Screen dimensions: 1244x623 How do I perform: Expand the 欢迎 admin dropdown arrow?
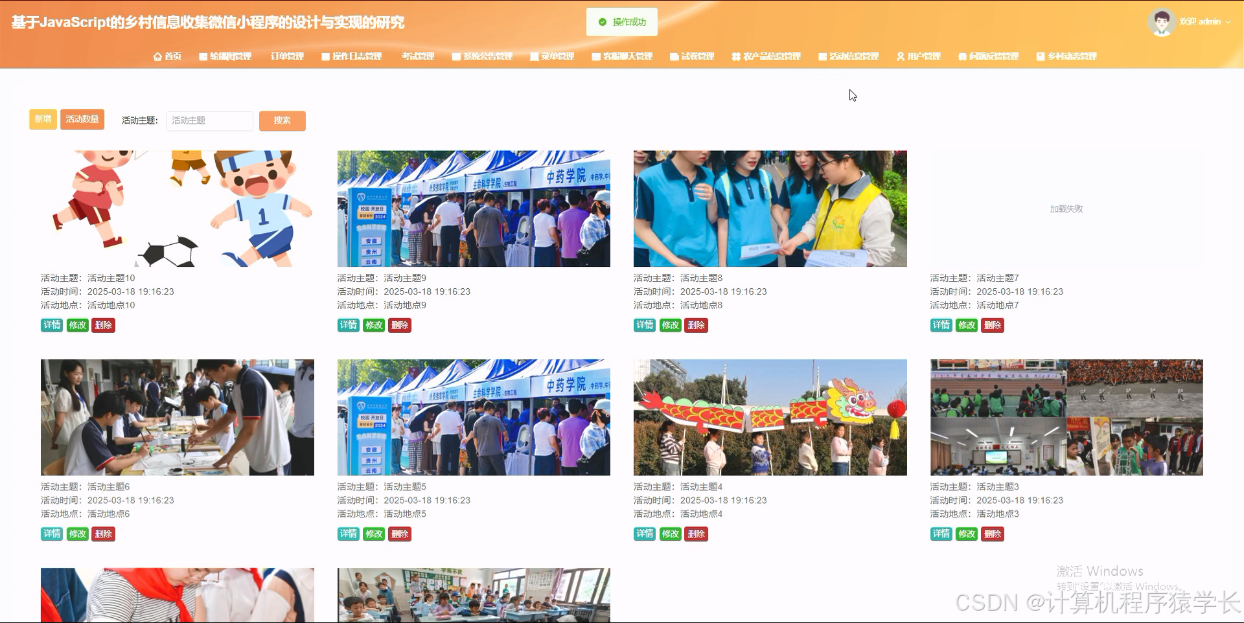coord(1228,22)
